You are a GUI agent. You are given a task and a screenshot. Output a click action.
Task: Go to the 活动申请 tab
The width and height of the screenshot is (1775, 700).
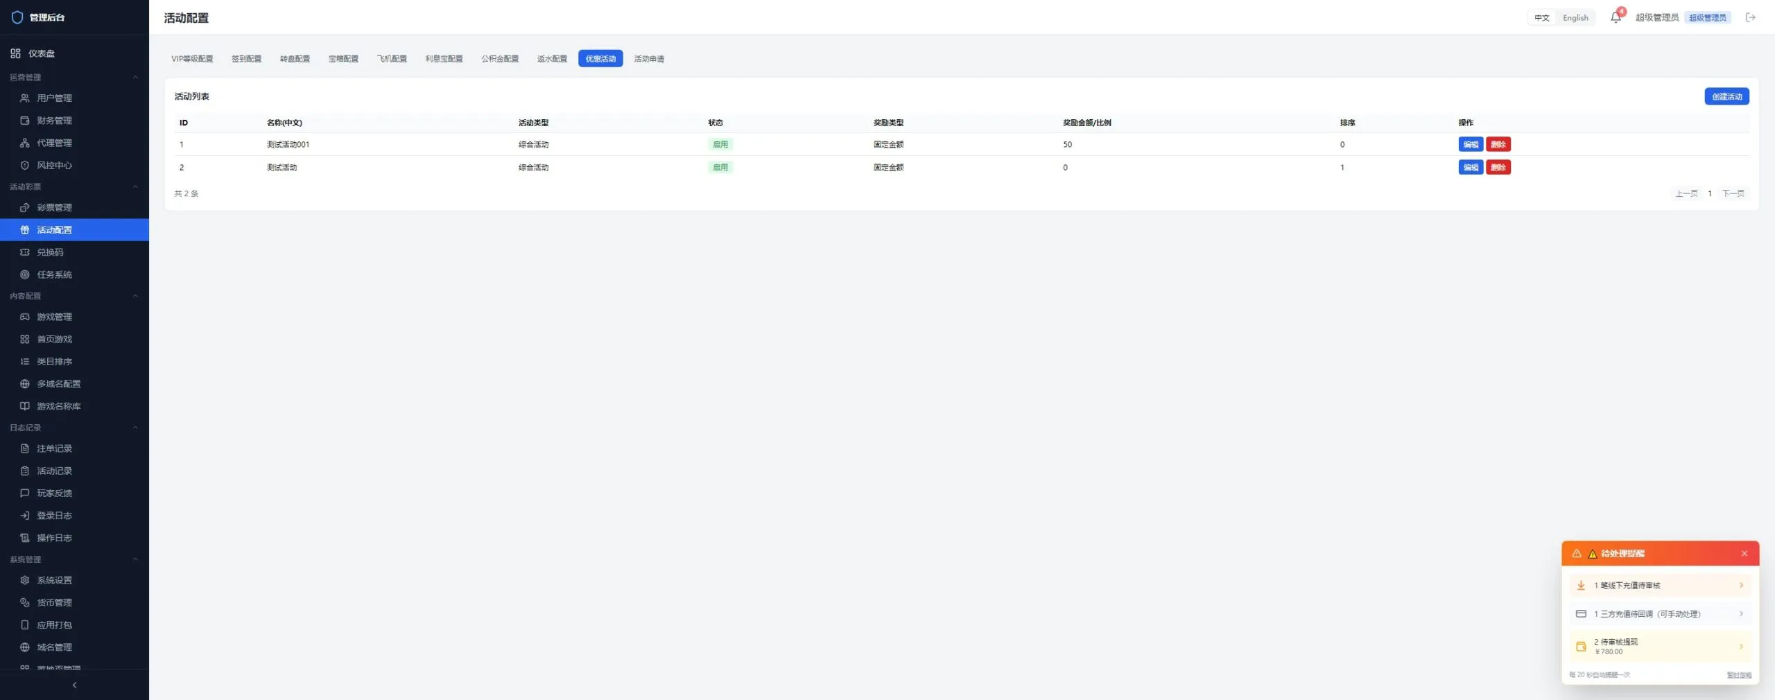click(649, 59)
